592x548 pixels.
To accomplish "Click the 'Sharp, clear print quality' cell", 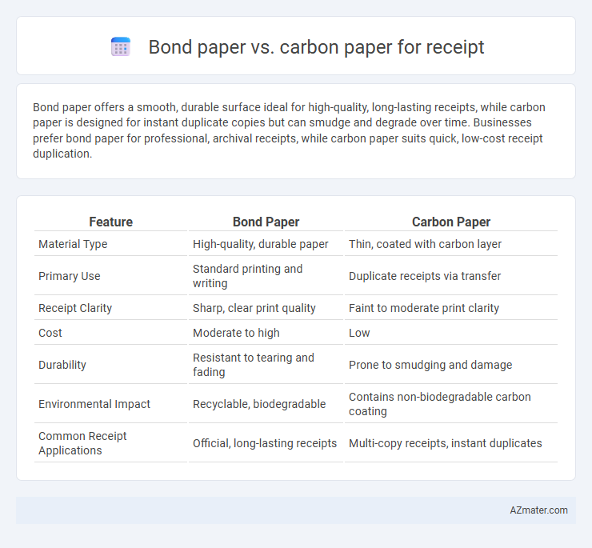I will pos(254,308).
